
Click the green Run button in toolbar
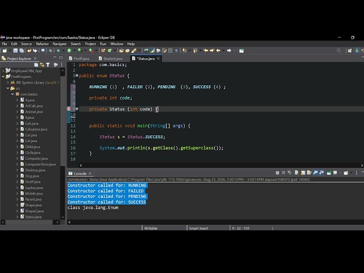pos(69,51)
